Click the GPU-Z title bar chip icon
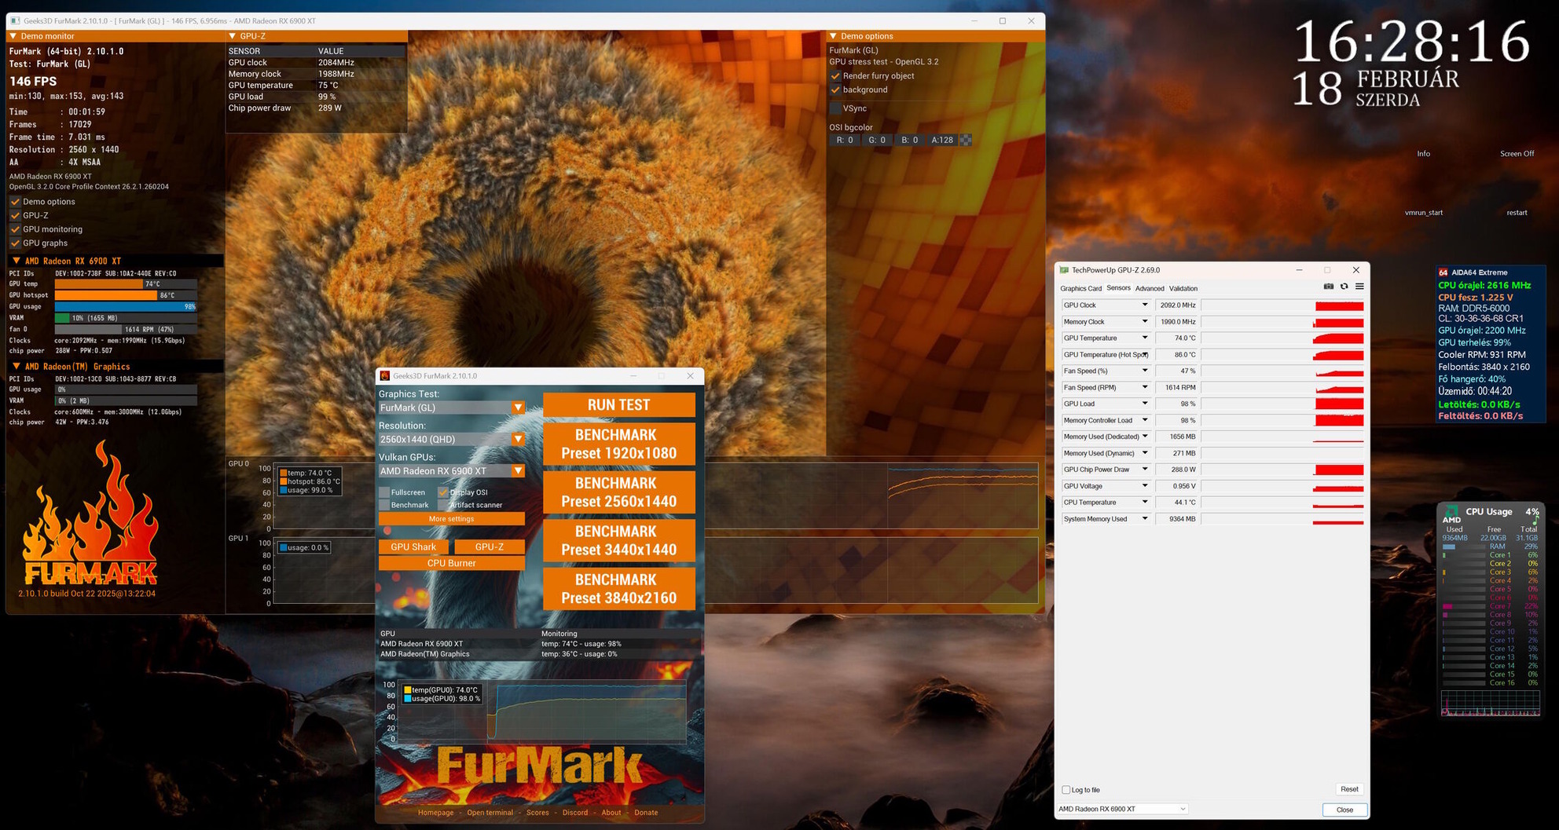Screen dimensions: 1559x830 coord(1065,270)
